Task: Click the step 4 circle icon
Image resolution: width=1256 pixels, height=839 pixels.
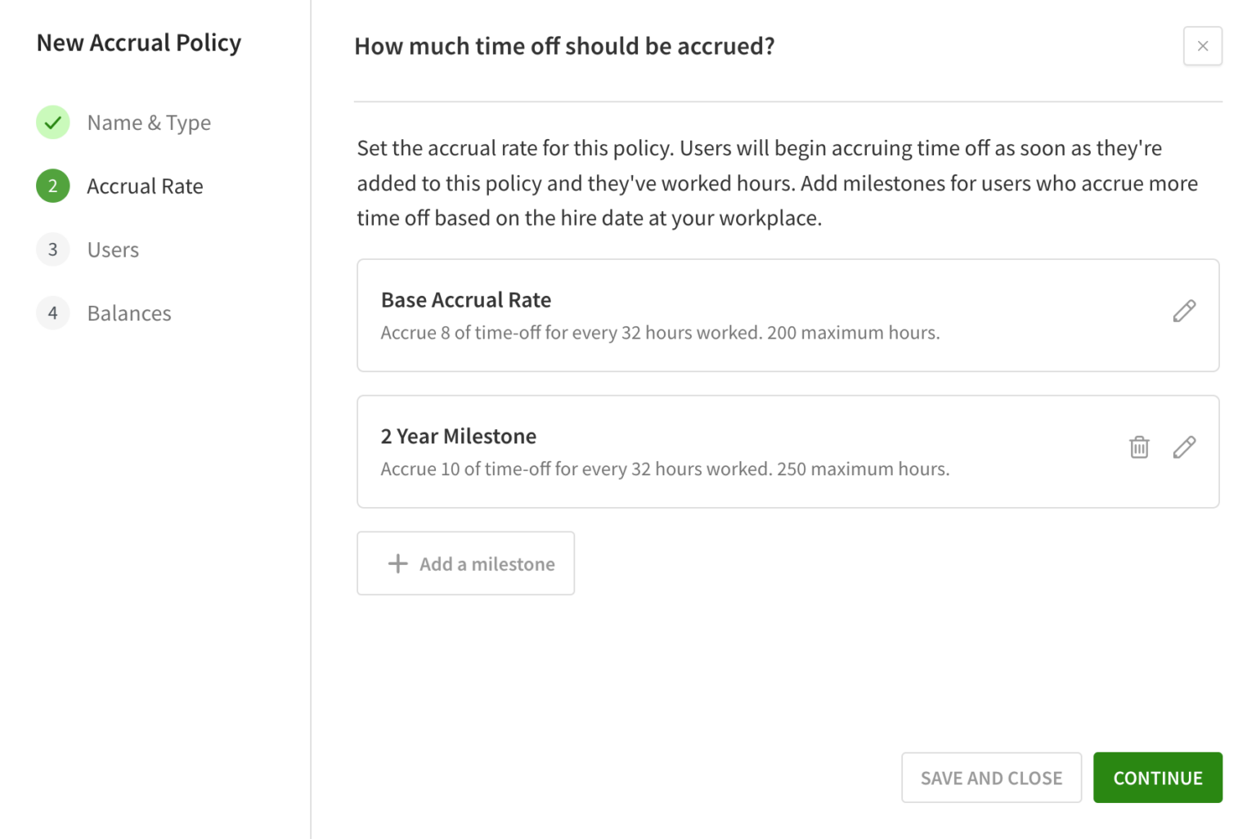Action: click(x=52, y=312)
